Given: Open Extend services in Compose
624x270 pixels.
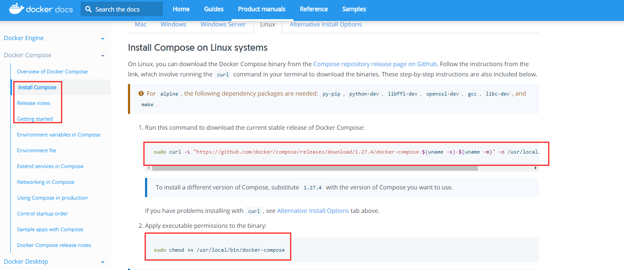Looking at the screenshot, I should point(50,166).
